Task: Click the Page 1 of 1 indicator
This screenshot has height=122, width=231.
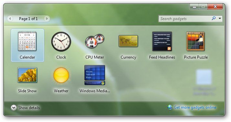Action: click(x=28, y=19)
